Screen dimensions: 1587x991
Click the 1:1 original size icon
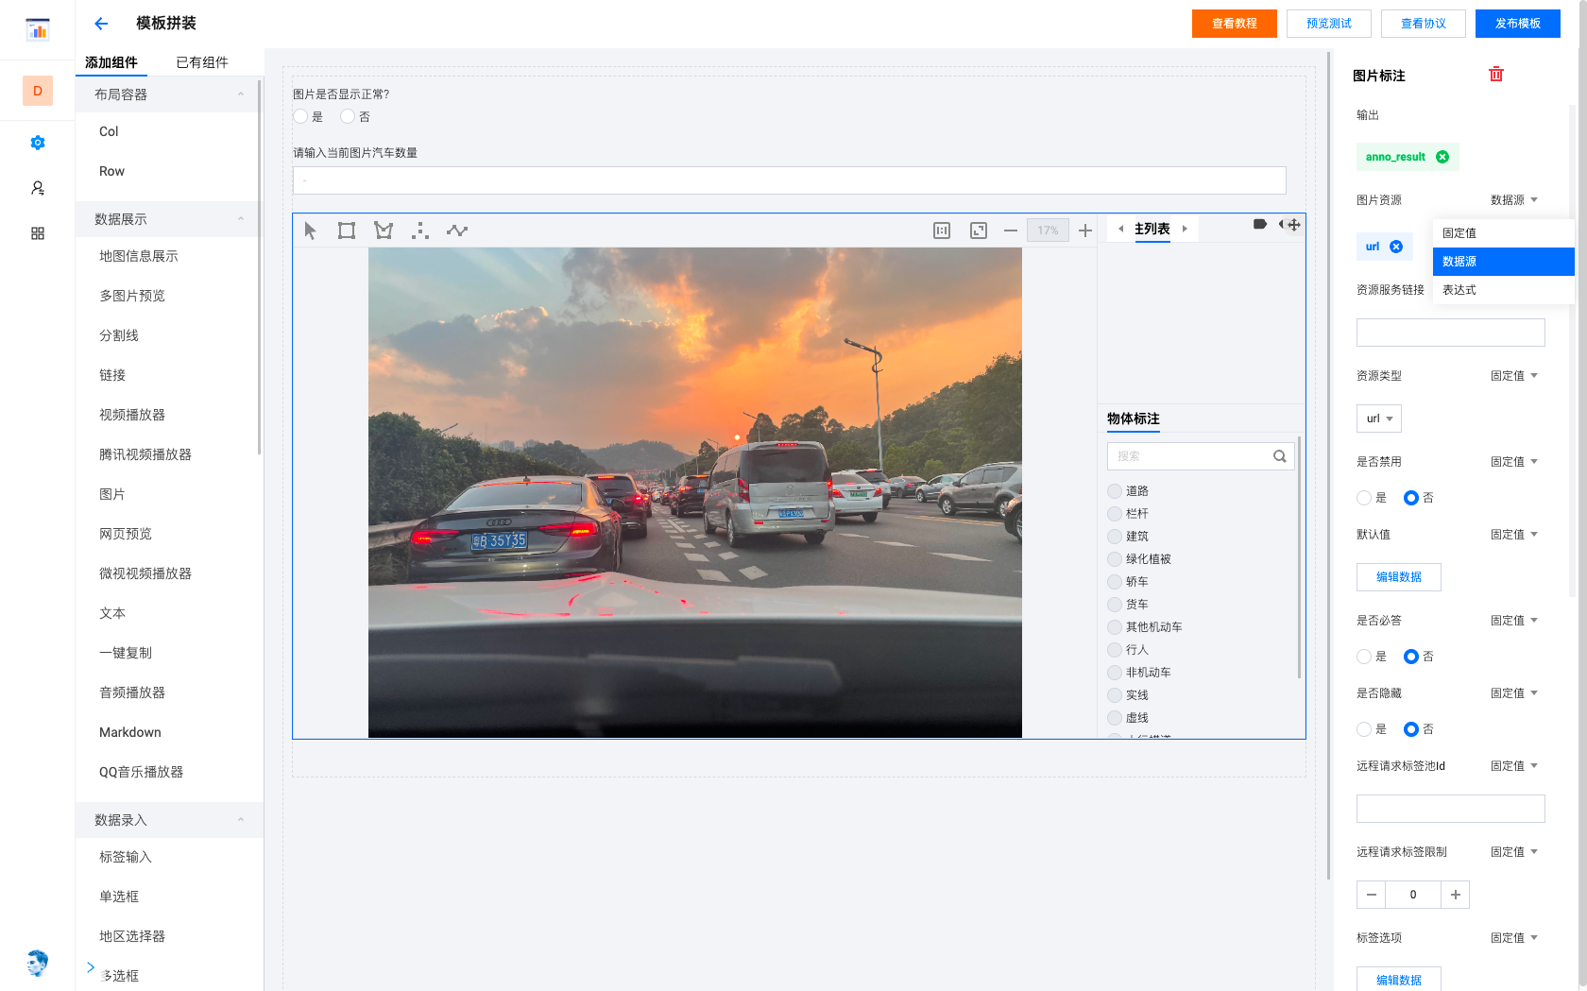942,231
